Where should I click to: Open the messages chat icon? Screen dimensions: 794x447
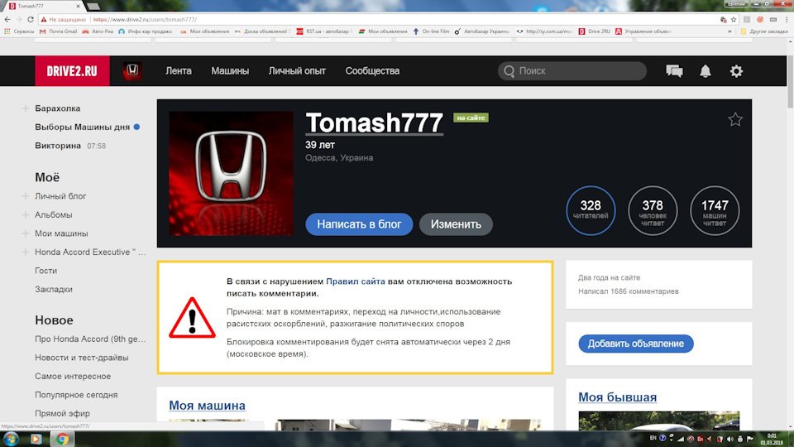(674, 71)
